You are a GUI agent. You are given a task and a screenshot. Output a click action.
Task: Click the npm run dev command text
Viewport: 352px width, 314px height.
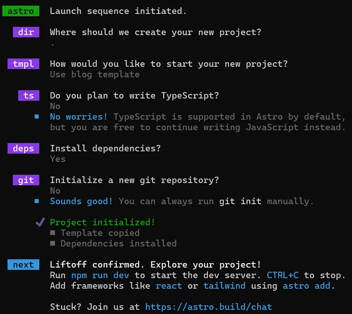(100, 275)
